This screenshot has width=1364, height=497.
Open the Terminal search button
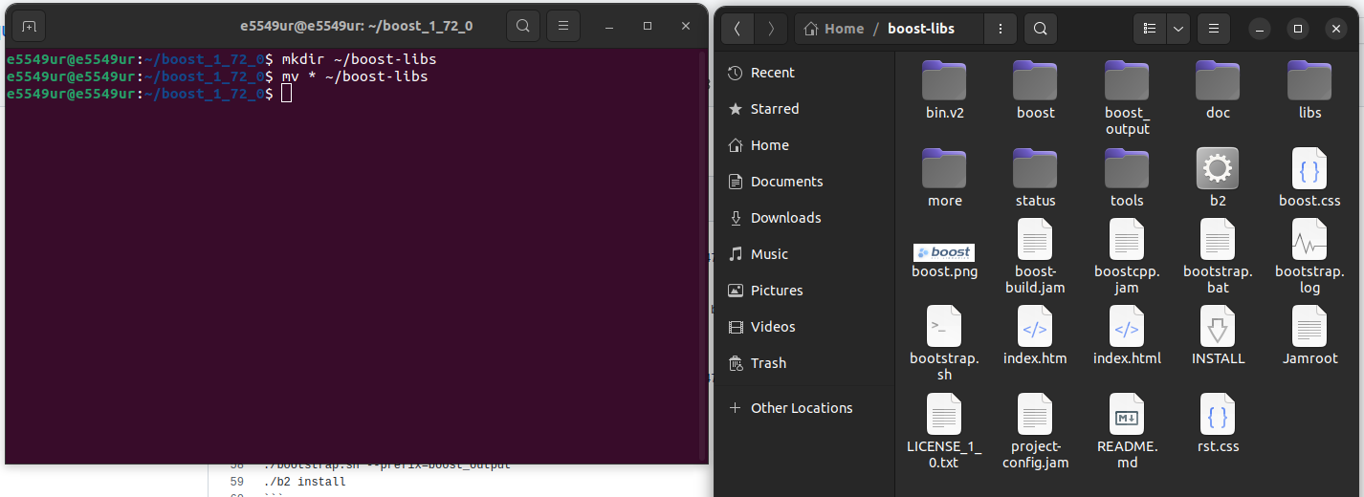(x=522, y=26)
